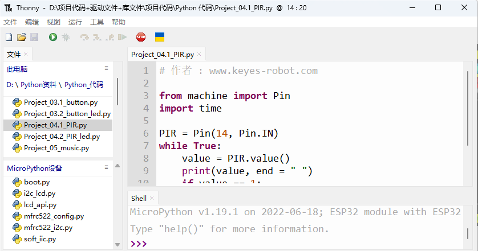Screen dimensions: 478x251
Task: Close the Project_04.1_PIR.py editor tab
Action: click(x=199, y=54)
